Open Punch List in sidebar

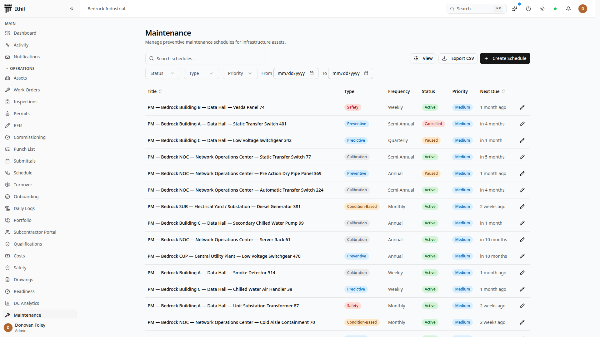pyautogui.click(x=40, y=149)
